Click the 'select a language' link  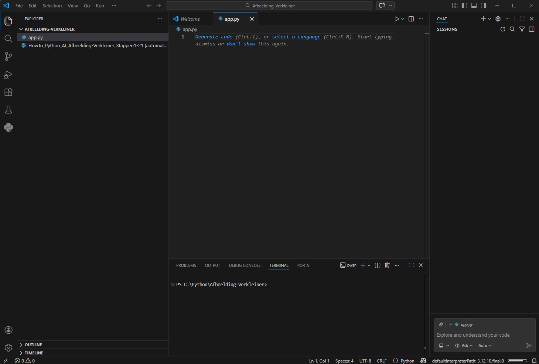coord(296,37)
